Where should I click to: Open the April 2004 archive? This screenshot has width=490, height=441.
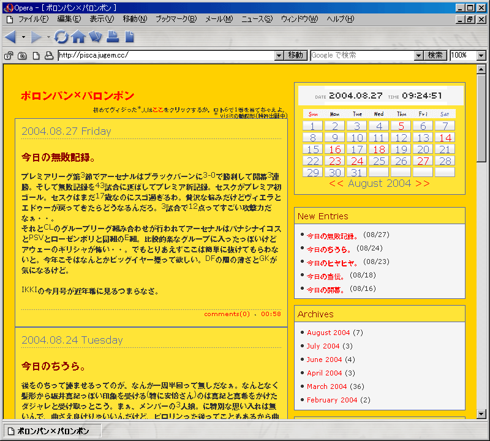click(324, 373)
